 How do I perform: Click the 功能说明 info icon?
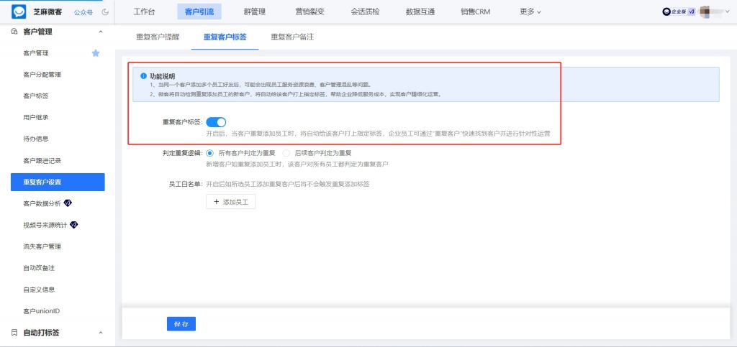[143, 76]
